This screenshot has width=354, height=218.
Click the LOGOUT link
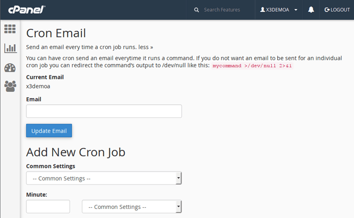[340, 10]
